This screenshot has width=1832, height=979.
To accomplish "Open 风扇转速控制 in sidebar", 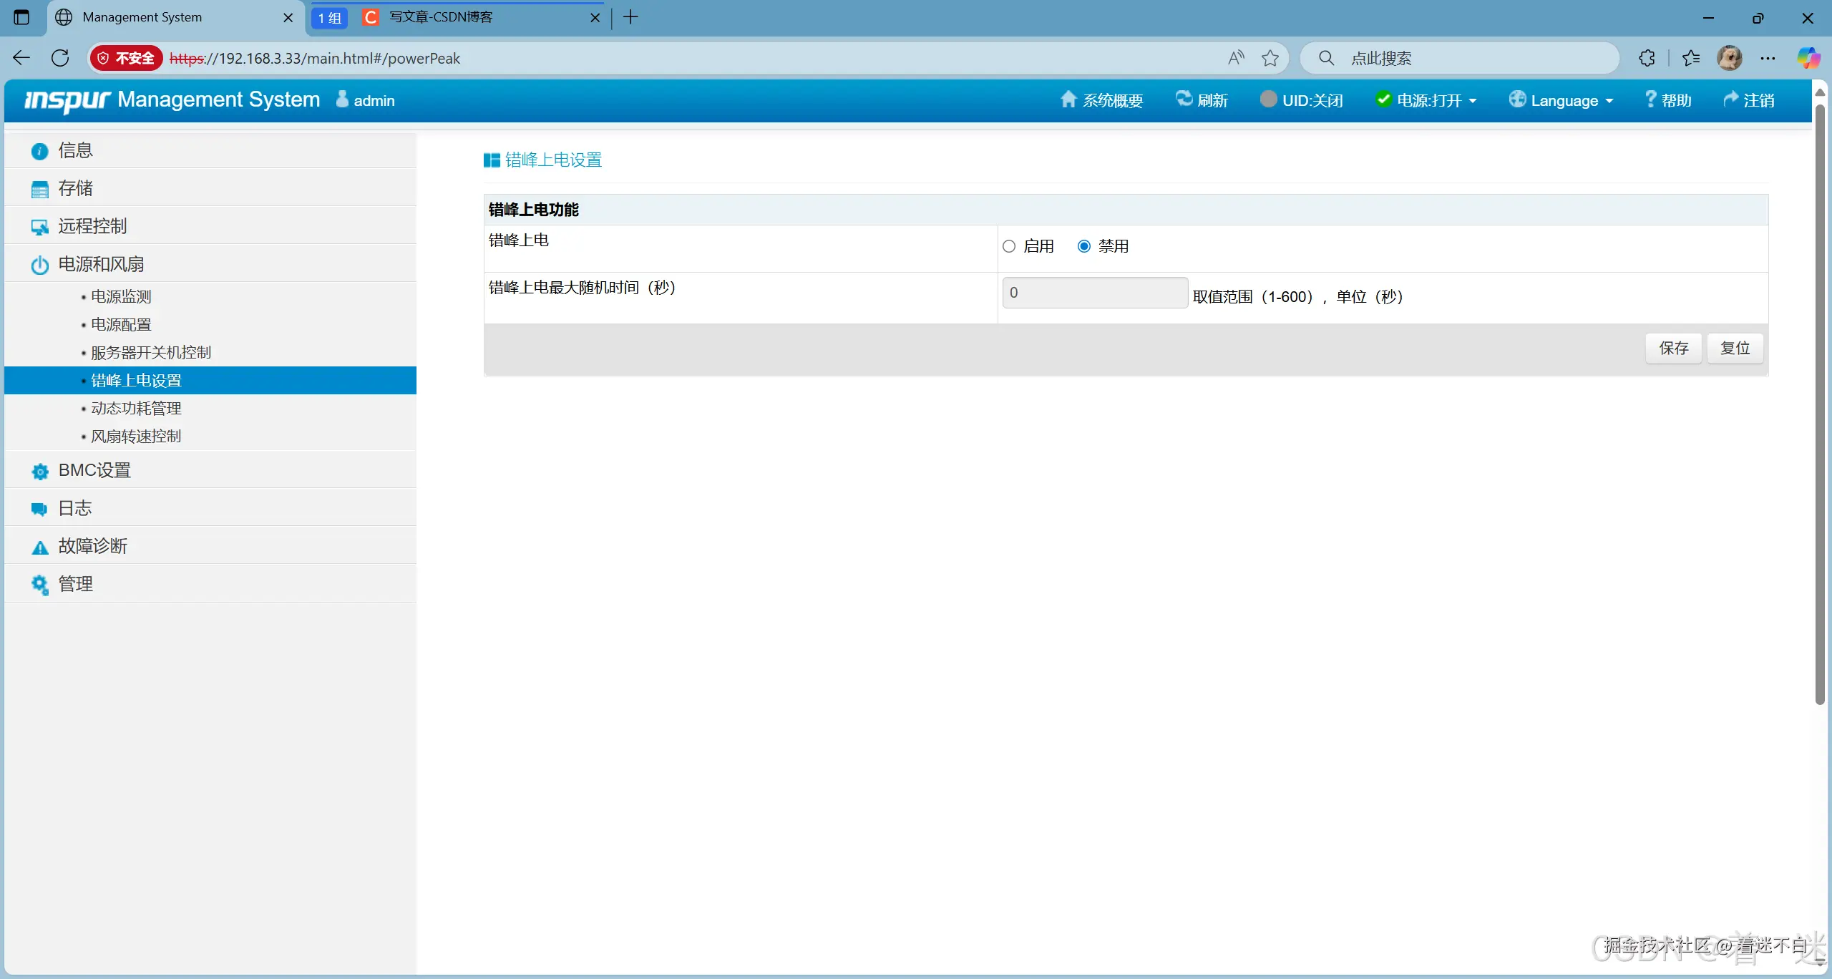I will 136,436.
